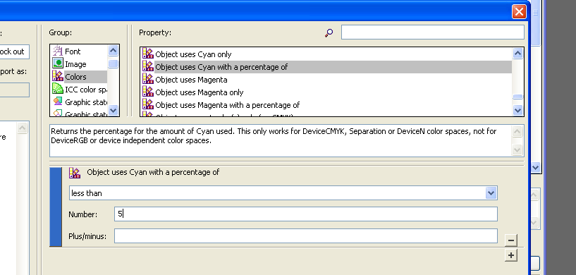Choose the ICC color space group label
The image size is (576, 275).
click(x=86, y=90)
